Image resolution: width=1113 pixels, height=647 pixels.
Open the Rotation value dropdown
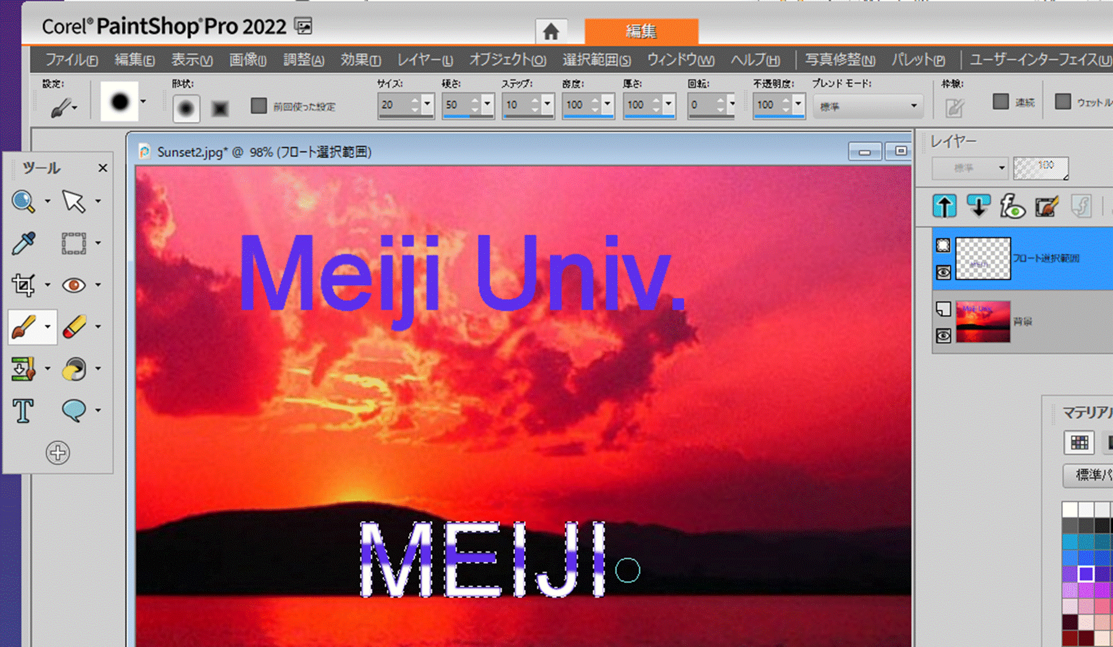click(x=732, y=104)
